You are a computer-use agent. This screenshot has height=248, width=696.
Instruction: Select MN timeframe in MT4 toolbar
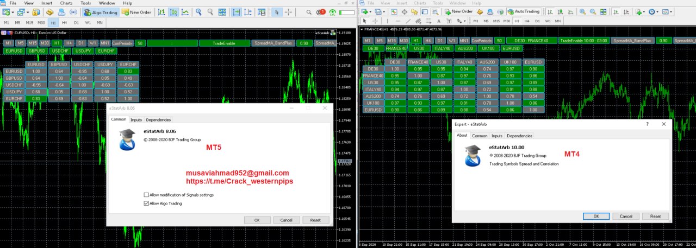pos(557,21)
